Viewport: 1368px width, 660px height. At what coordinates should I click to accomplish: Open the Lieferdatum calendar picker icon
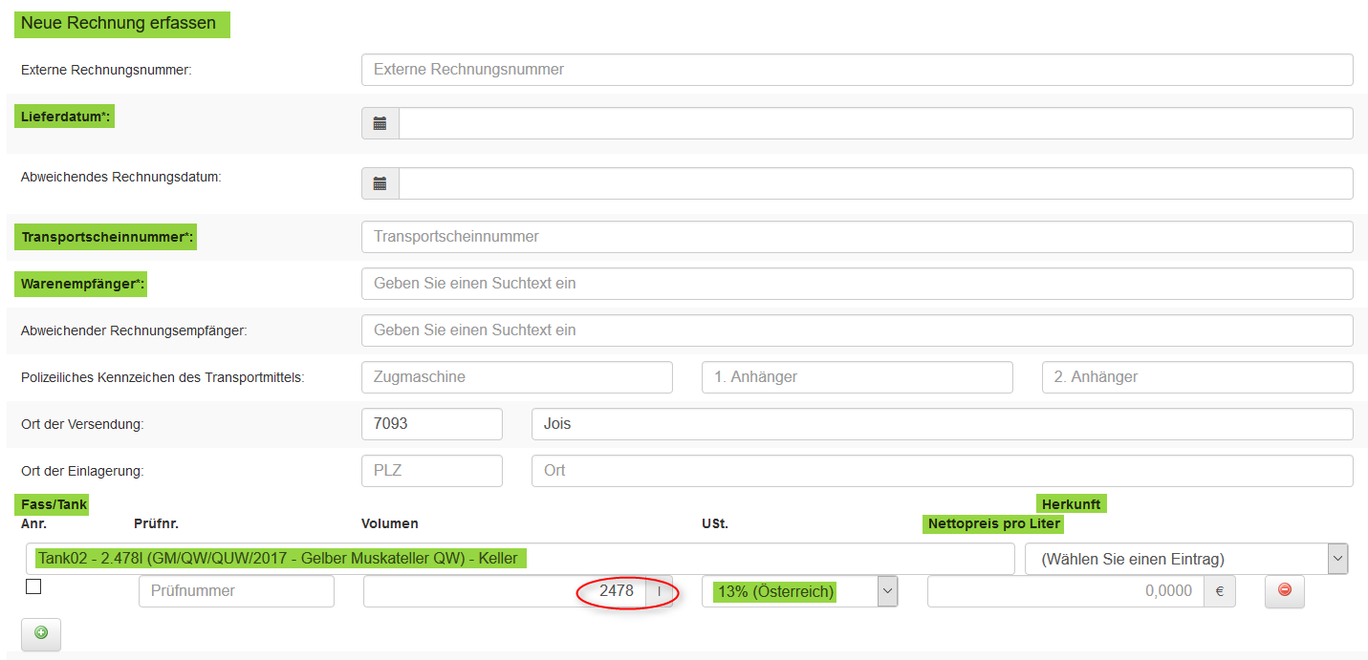tap(380, 123)
